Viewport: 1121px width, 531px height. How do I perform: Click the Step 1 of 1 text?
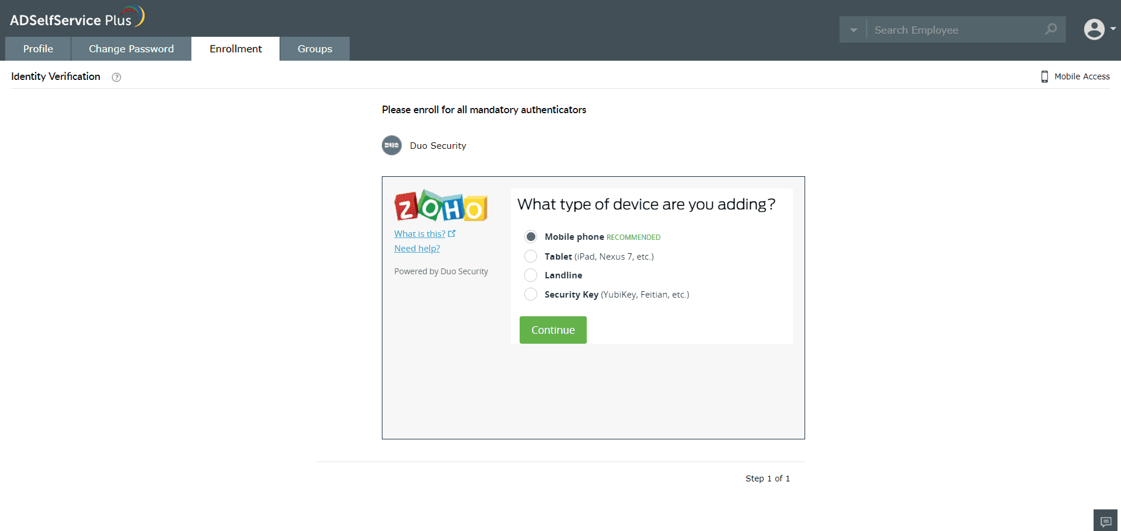point(768,478)
